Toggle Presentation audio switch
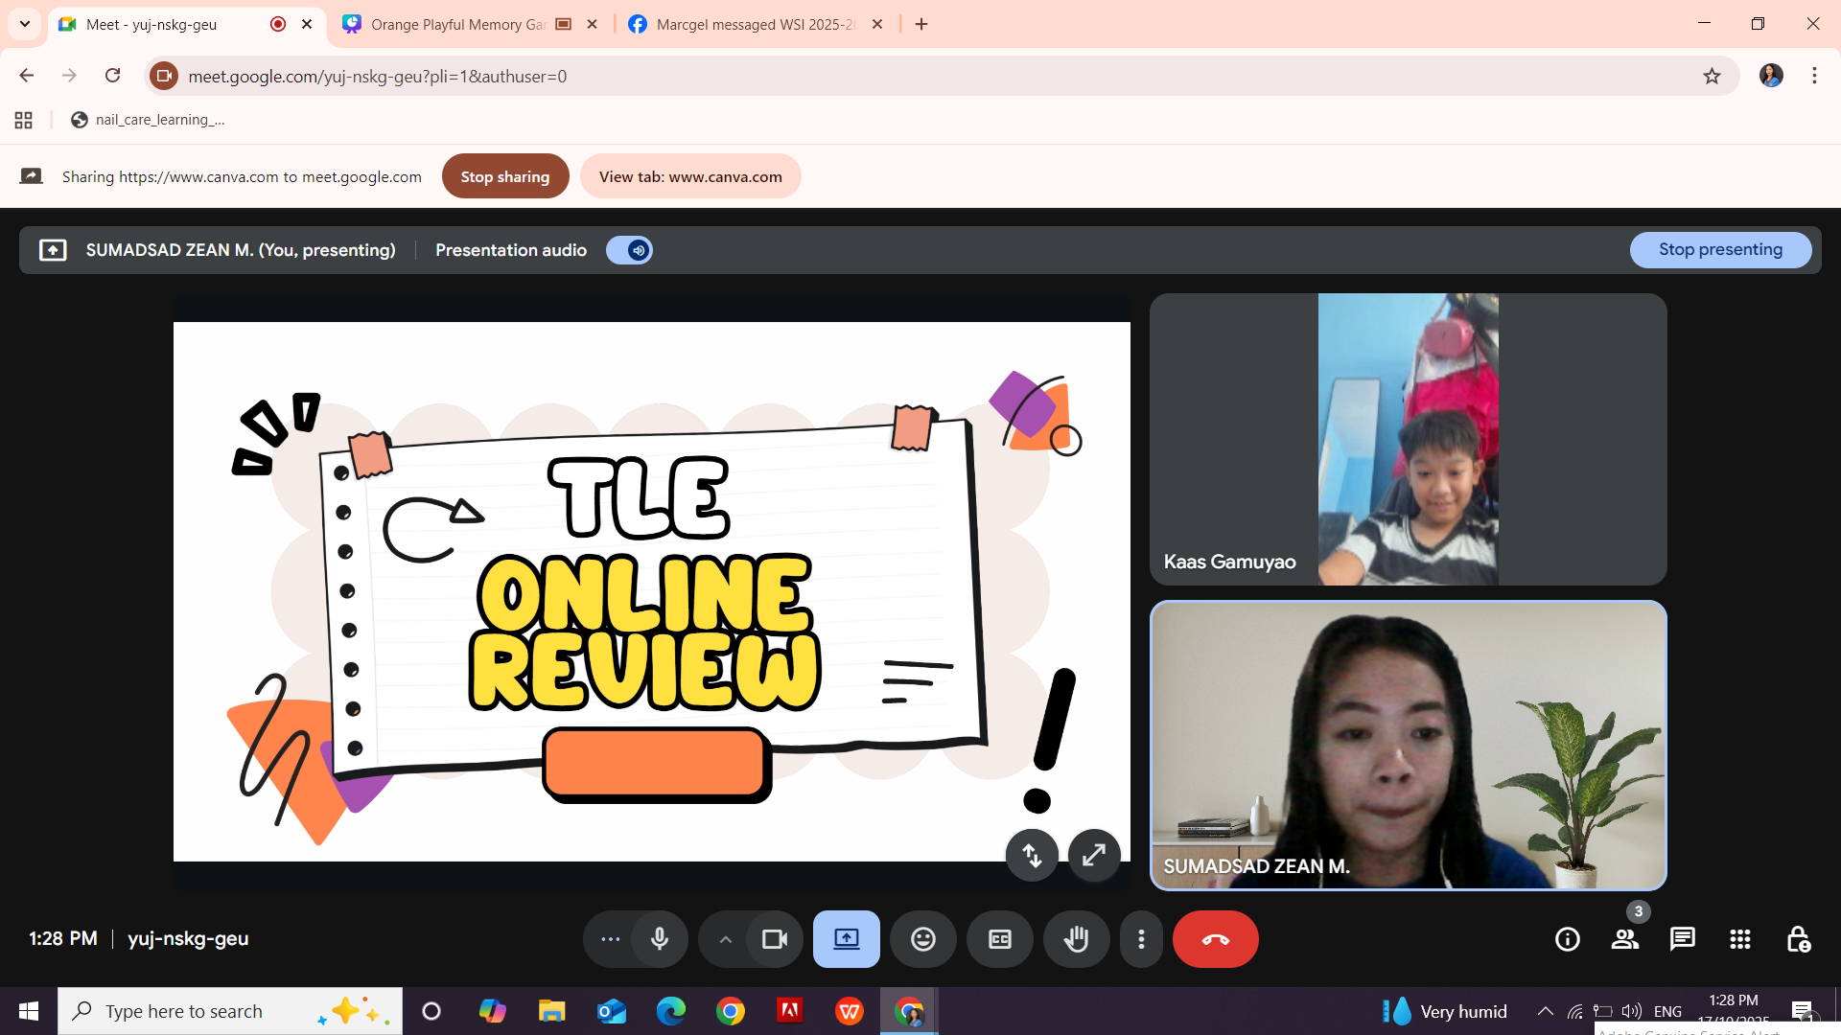The height and width of the screenshot is (1035, 1841). 630,250
